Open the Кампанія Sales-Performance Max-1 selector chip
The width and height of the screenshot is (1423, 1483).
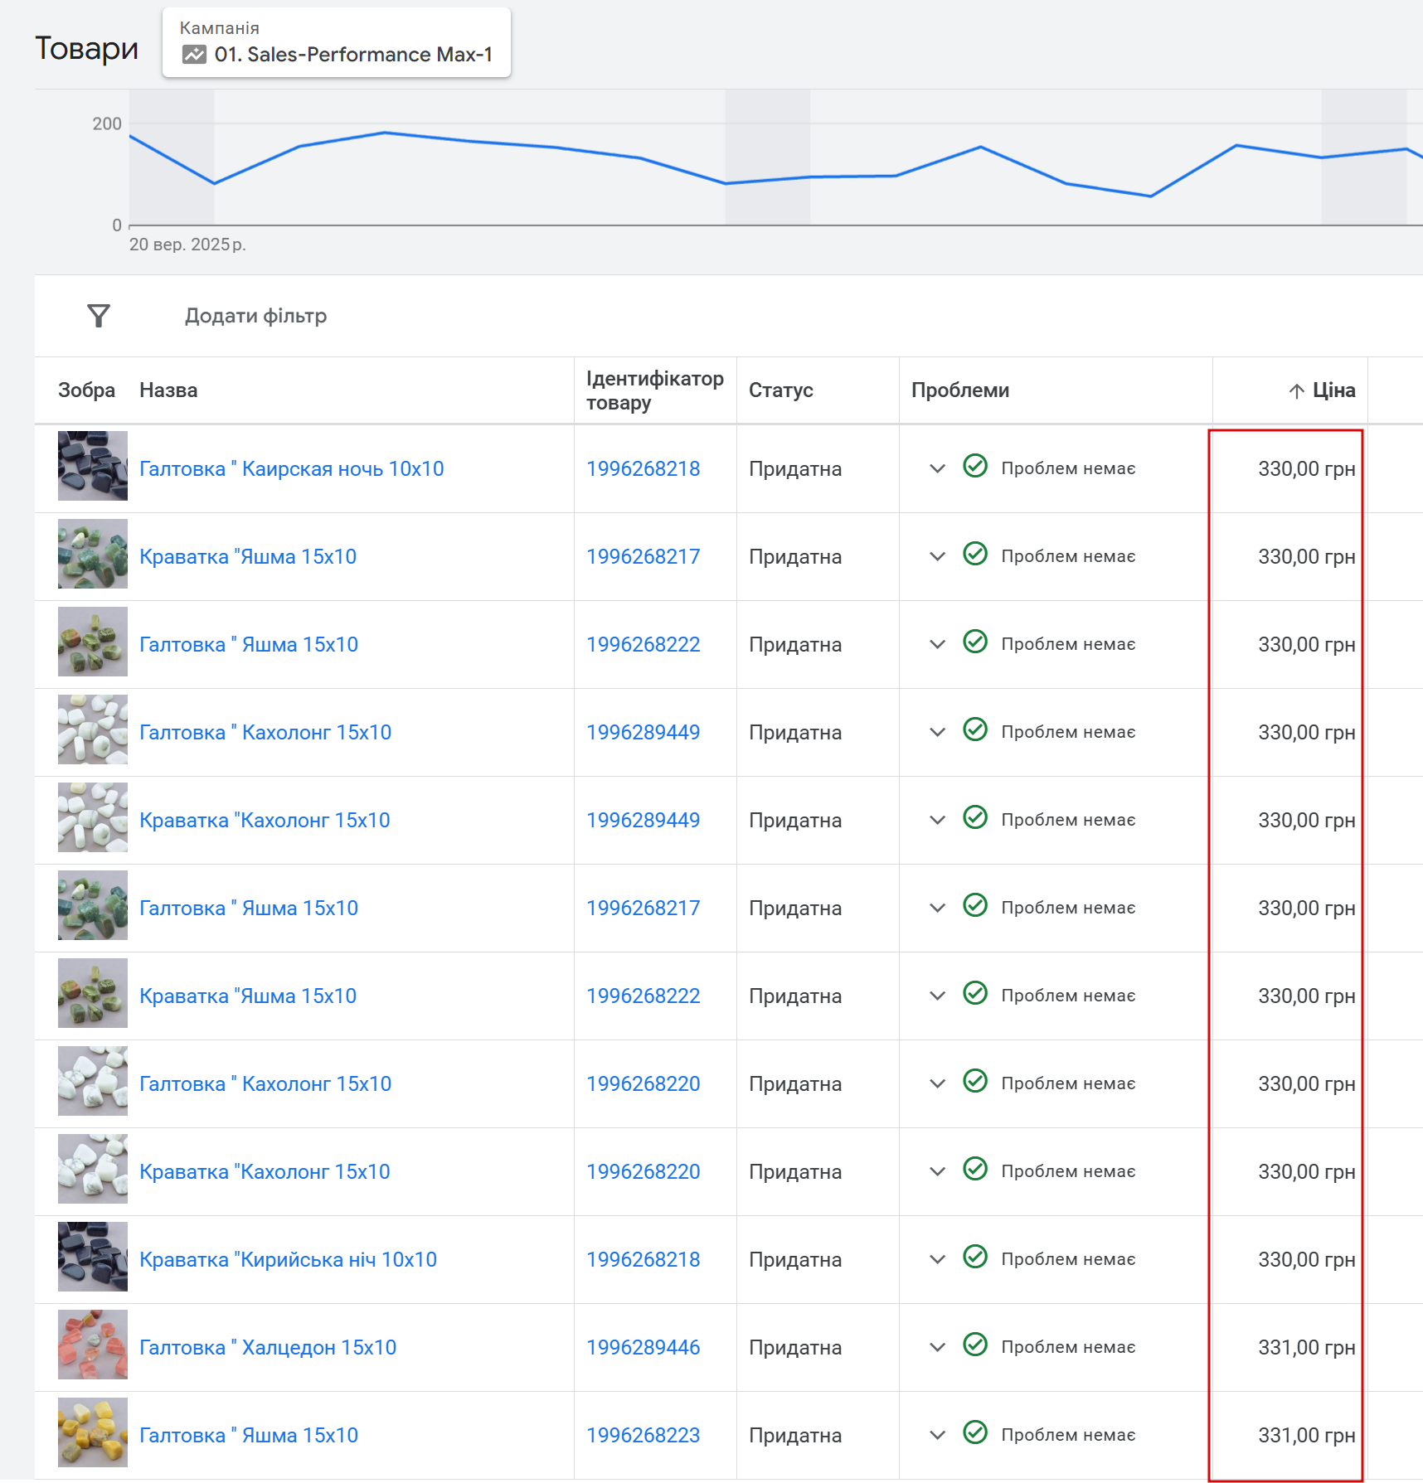click(x=337, y=42)
